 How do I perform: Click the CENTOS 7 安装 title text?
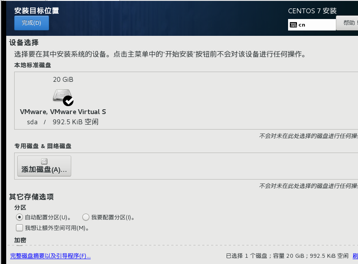click(x=312, y=11)
